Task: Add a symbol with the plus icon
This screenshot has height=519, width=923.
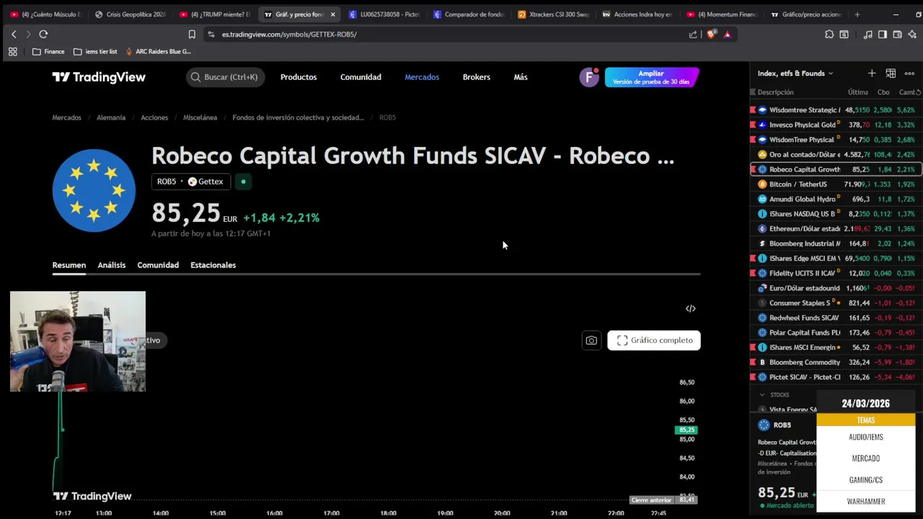Action: tap(872, 74)
